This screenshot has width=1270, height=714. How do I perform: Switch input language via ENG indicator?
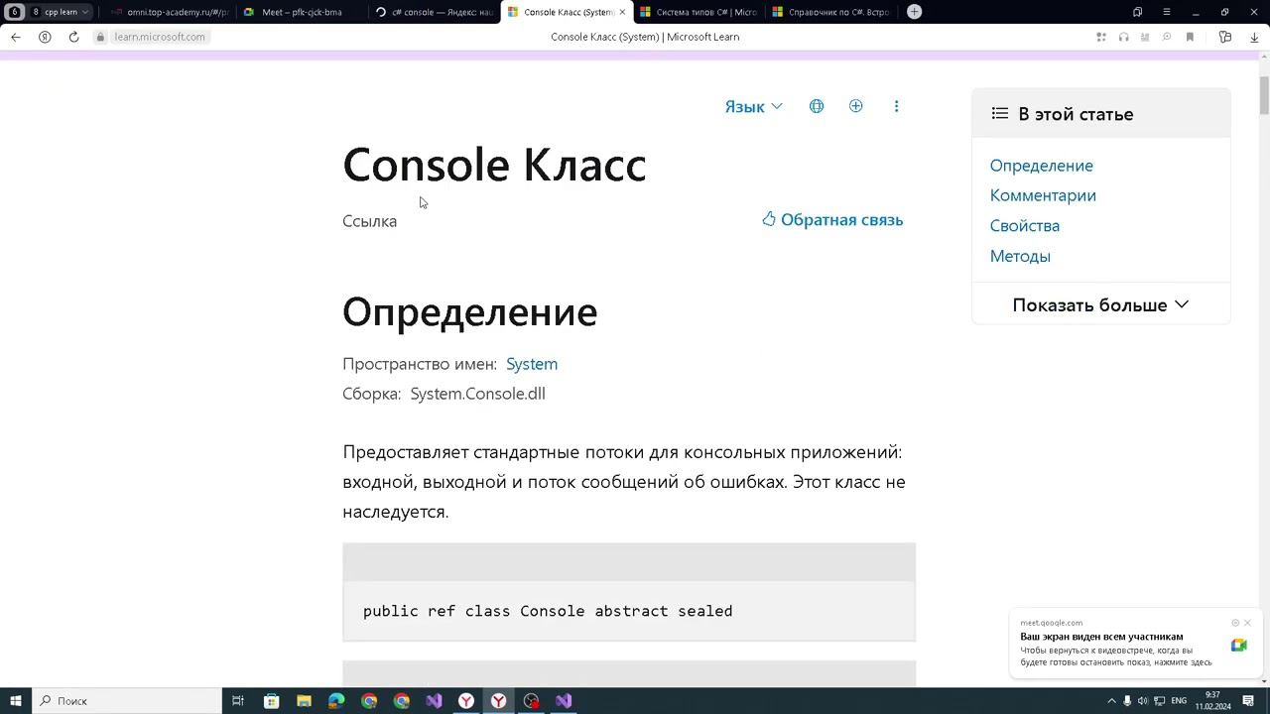pos(1179,701)
